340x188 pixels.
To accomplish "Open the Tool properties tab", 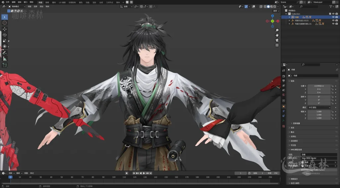I will pos(284,70).
